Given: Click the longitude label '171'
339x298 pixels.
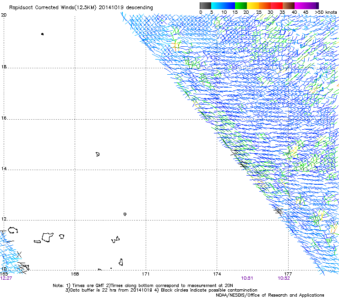Looking at the screenshot, I should point(146,274).
